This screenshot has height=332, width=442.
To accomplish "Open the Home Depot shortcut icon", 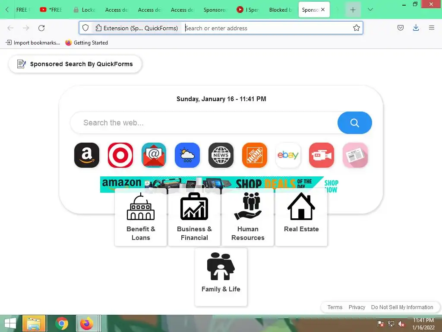I will (x=255, y=155).
